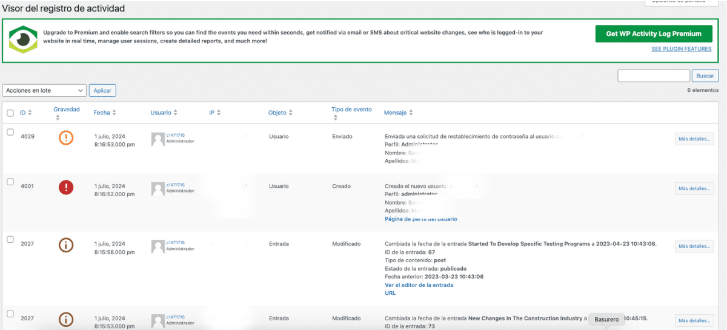Sort the table by Objeto column
The height and width of the screenshot is (330, 727).
tap(277, 113)
